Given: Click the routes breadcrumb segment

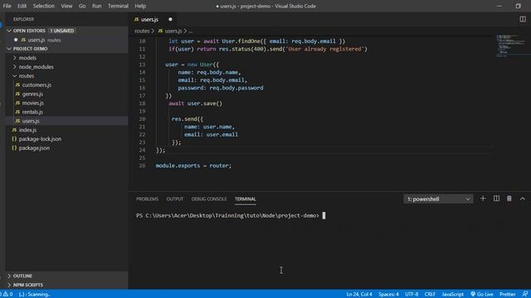Looking at the screenshot, I should (x=142, y=31).
